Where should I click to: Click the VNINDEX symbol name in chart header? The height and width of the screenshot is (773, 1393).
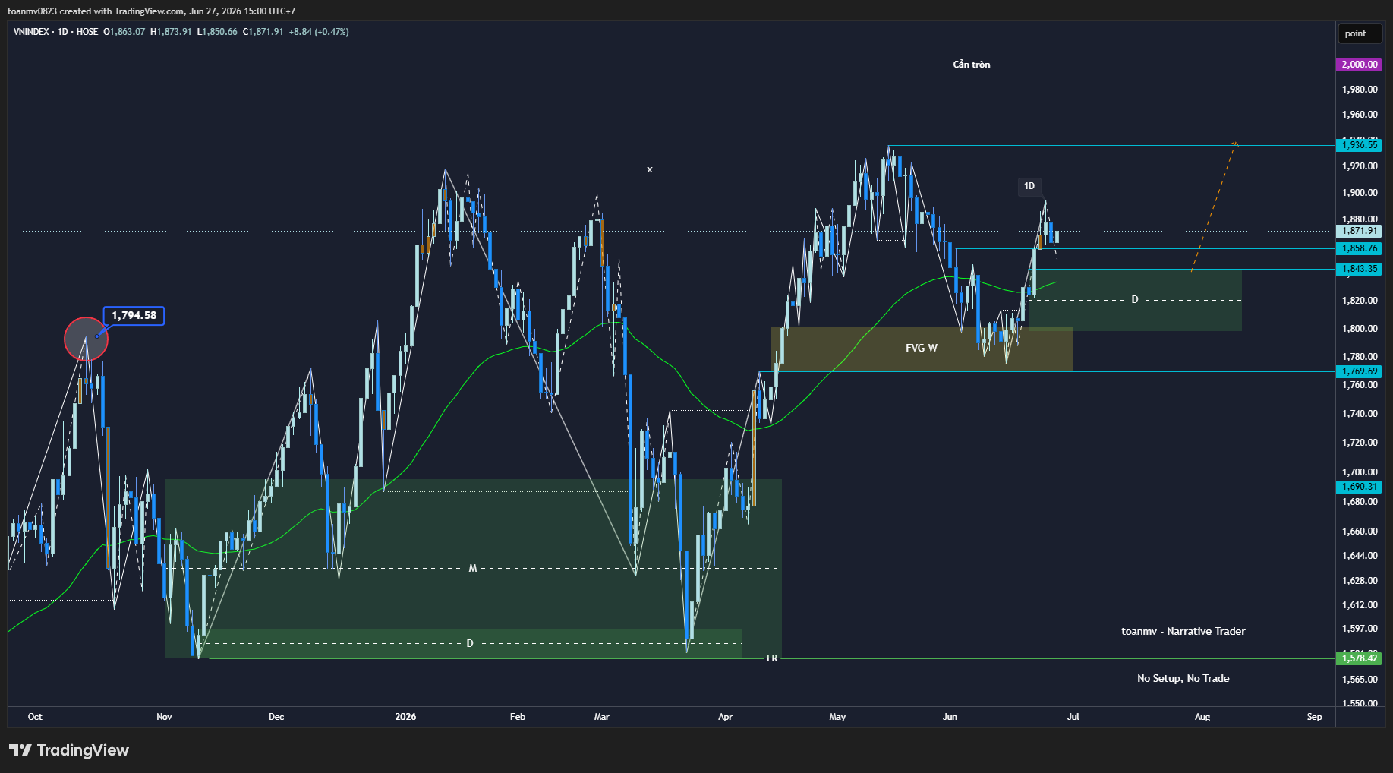pos(31,32)
